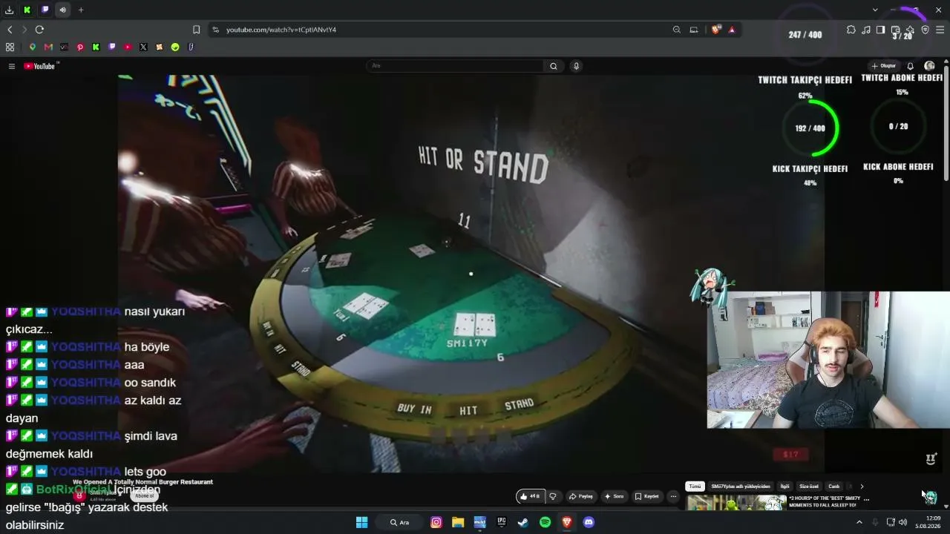Show hidden system tray icons
This screenshot has width=950, height=534.
coord(859,522)
